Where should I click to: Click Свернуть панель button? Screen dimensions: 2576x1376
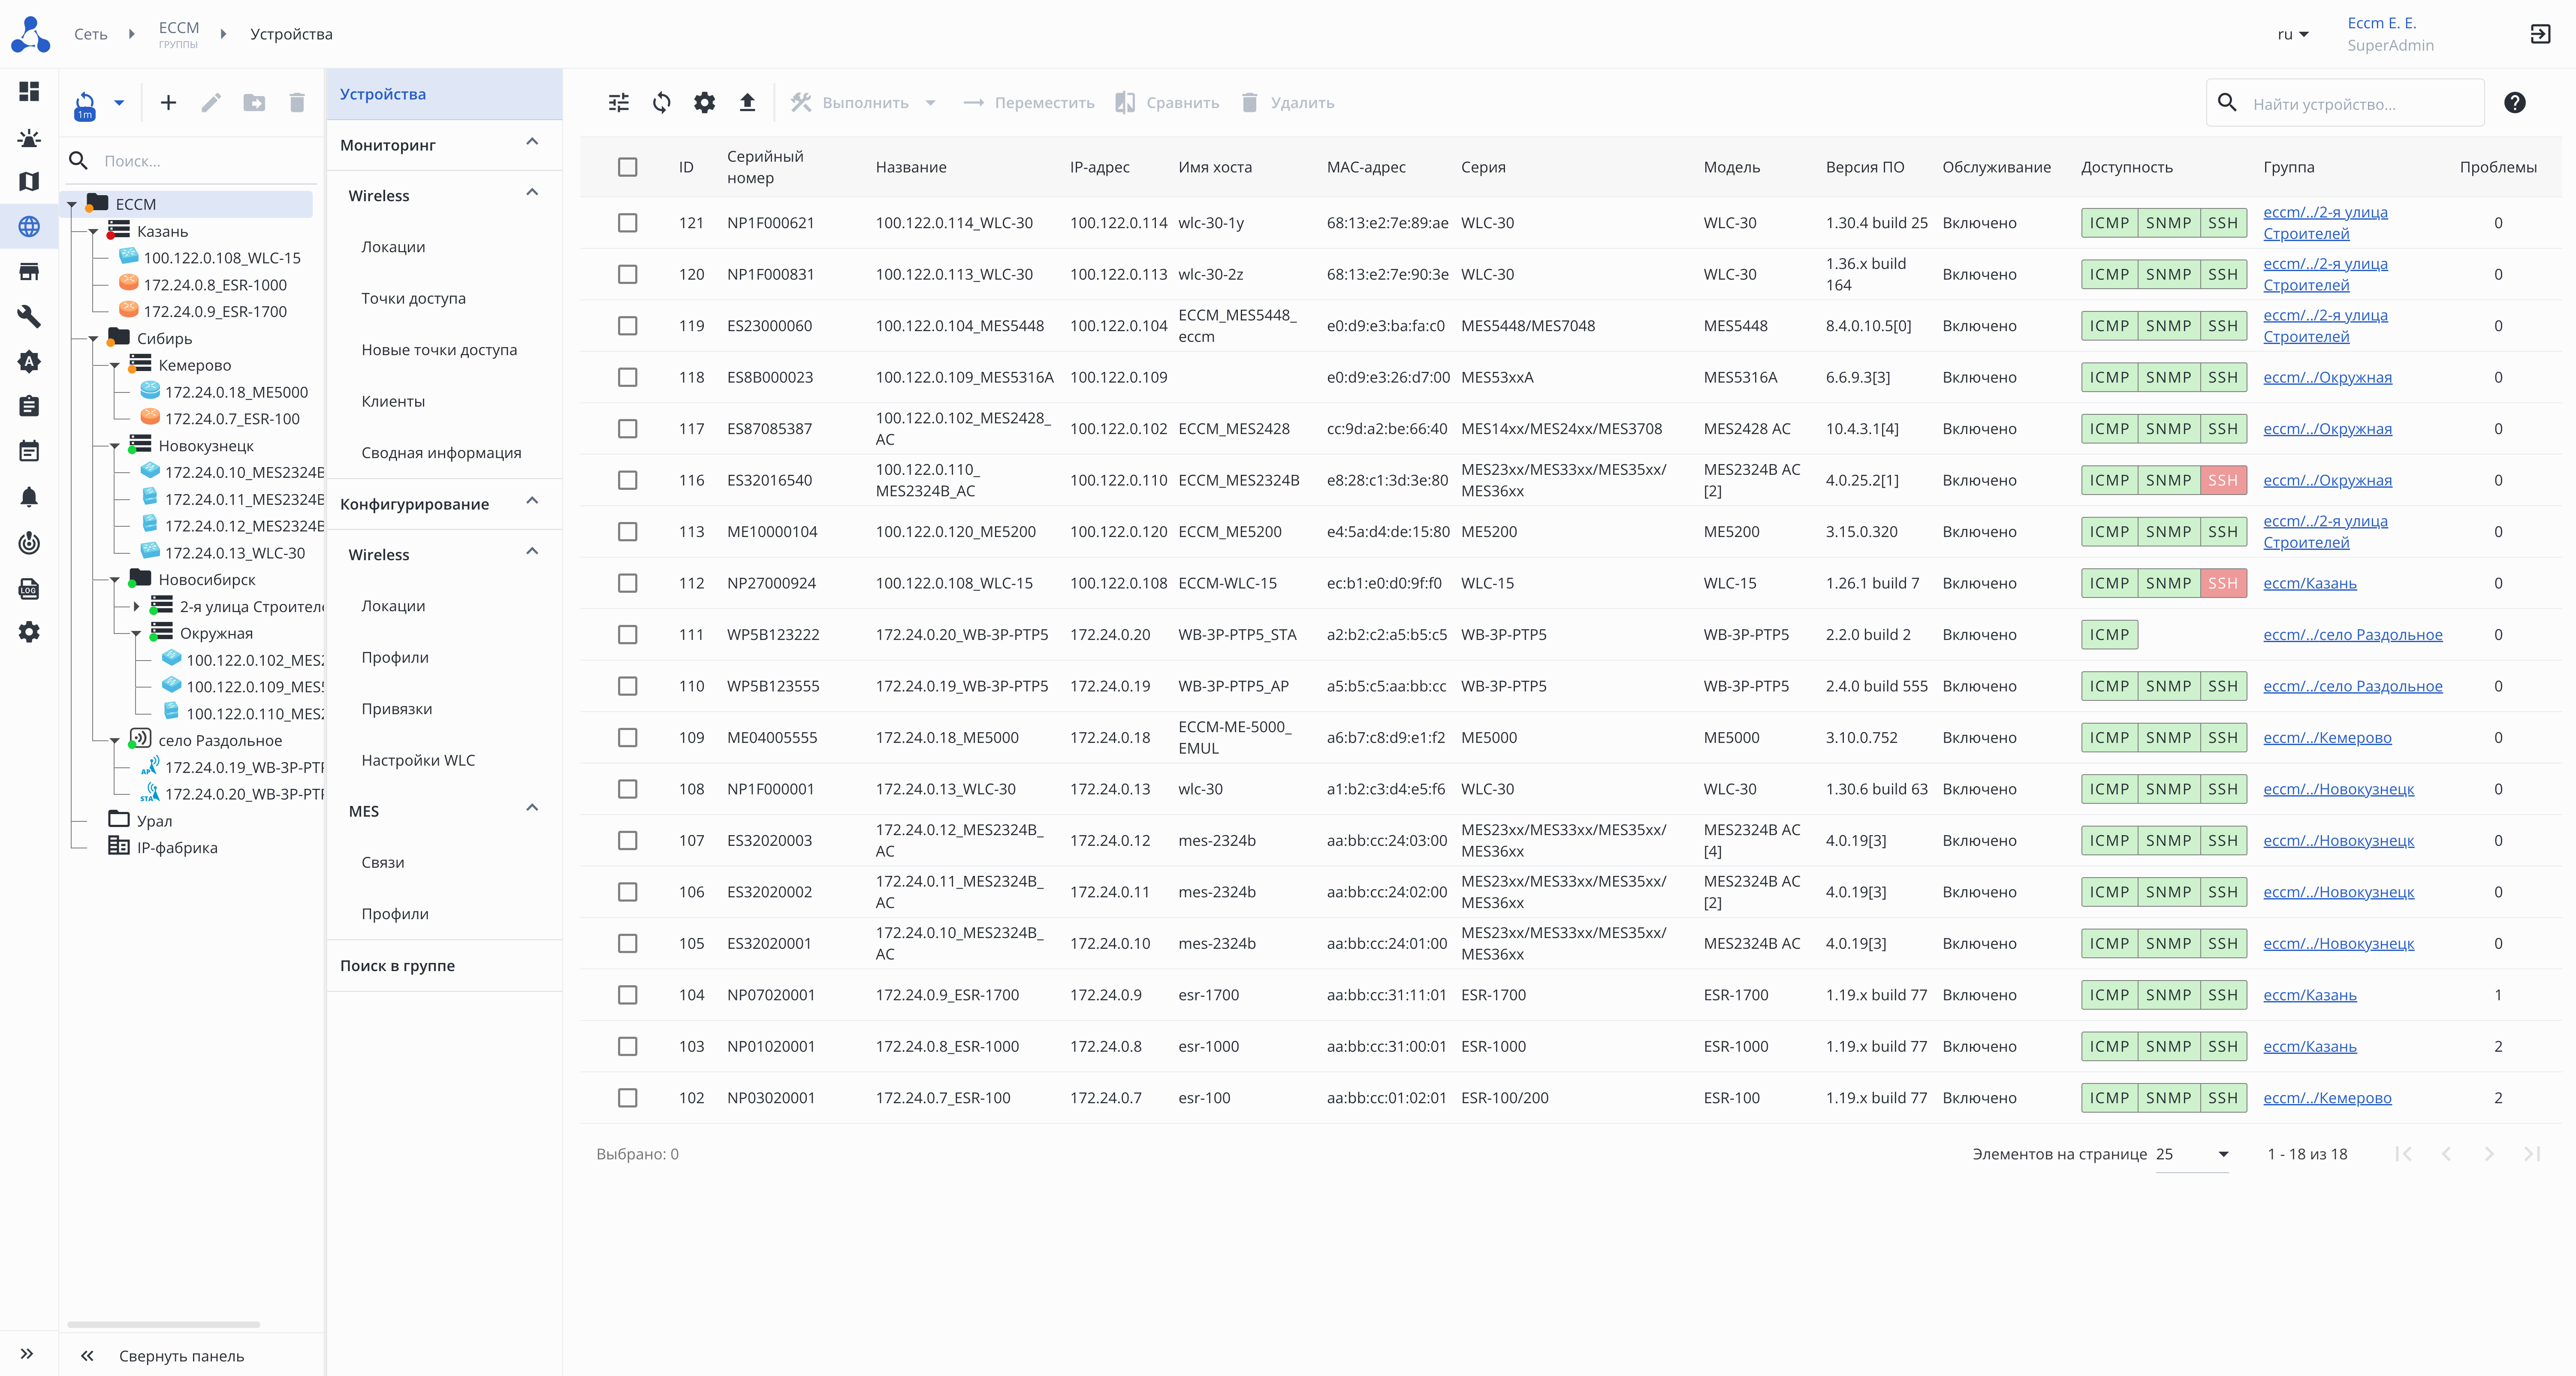point(180,1356)
